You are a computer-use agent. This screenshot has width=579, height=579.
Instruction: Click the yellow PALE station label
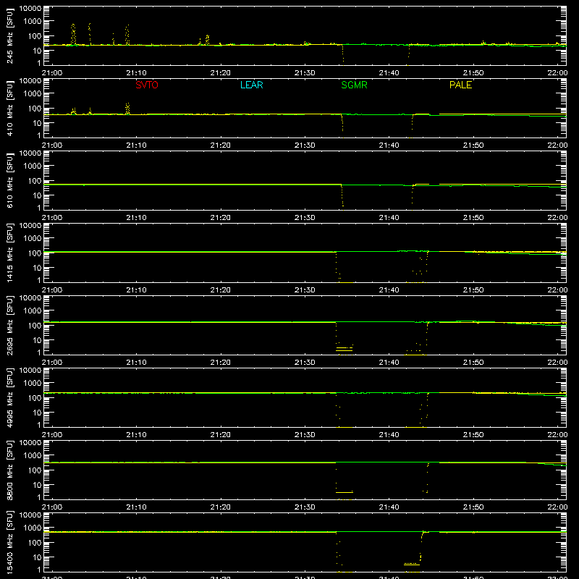[x=460, y=85]
